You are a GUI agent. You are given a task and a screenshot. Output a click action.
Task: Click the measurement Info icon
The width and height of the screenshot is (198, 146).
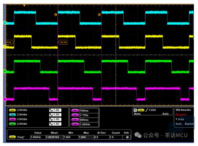click(x=127, y=137)
